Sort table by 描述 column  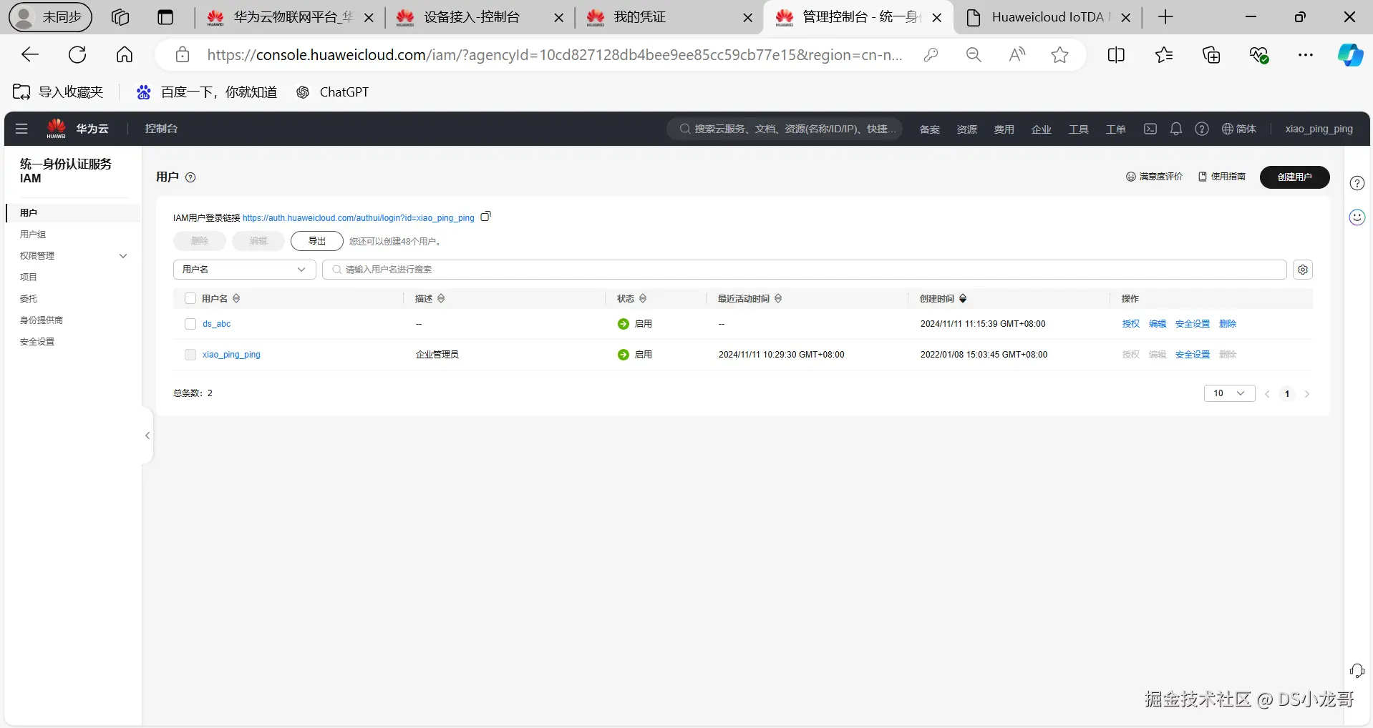point(441,298)
